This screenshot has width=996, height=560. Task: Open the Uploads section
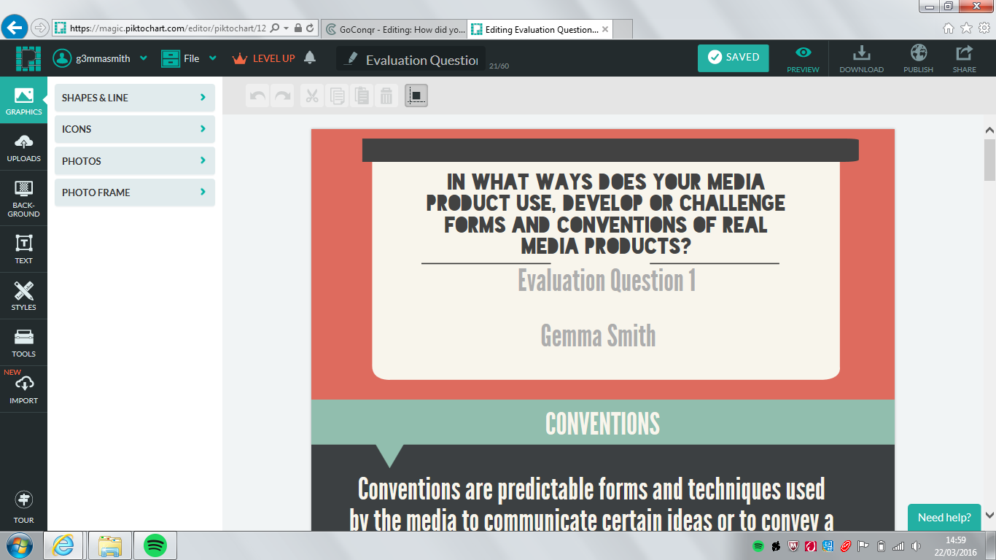tap(23, 147)
